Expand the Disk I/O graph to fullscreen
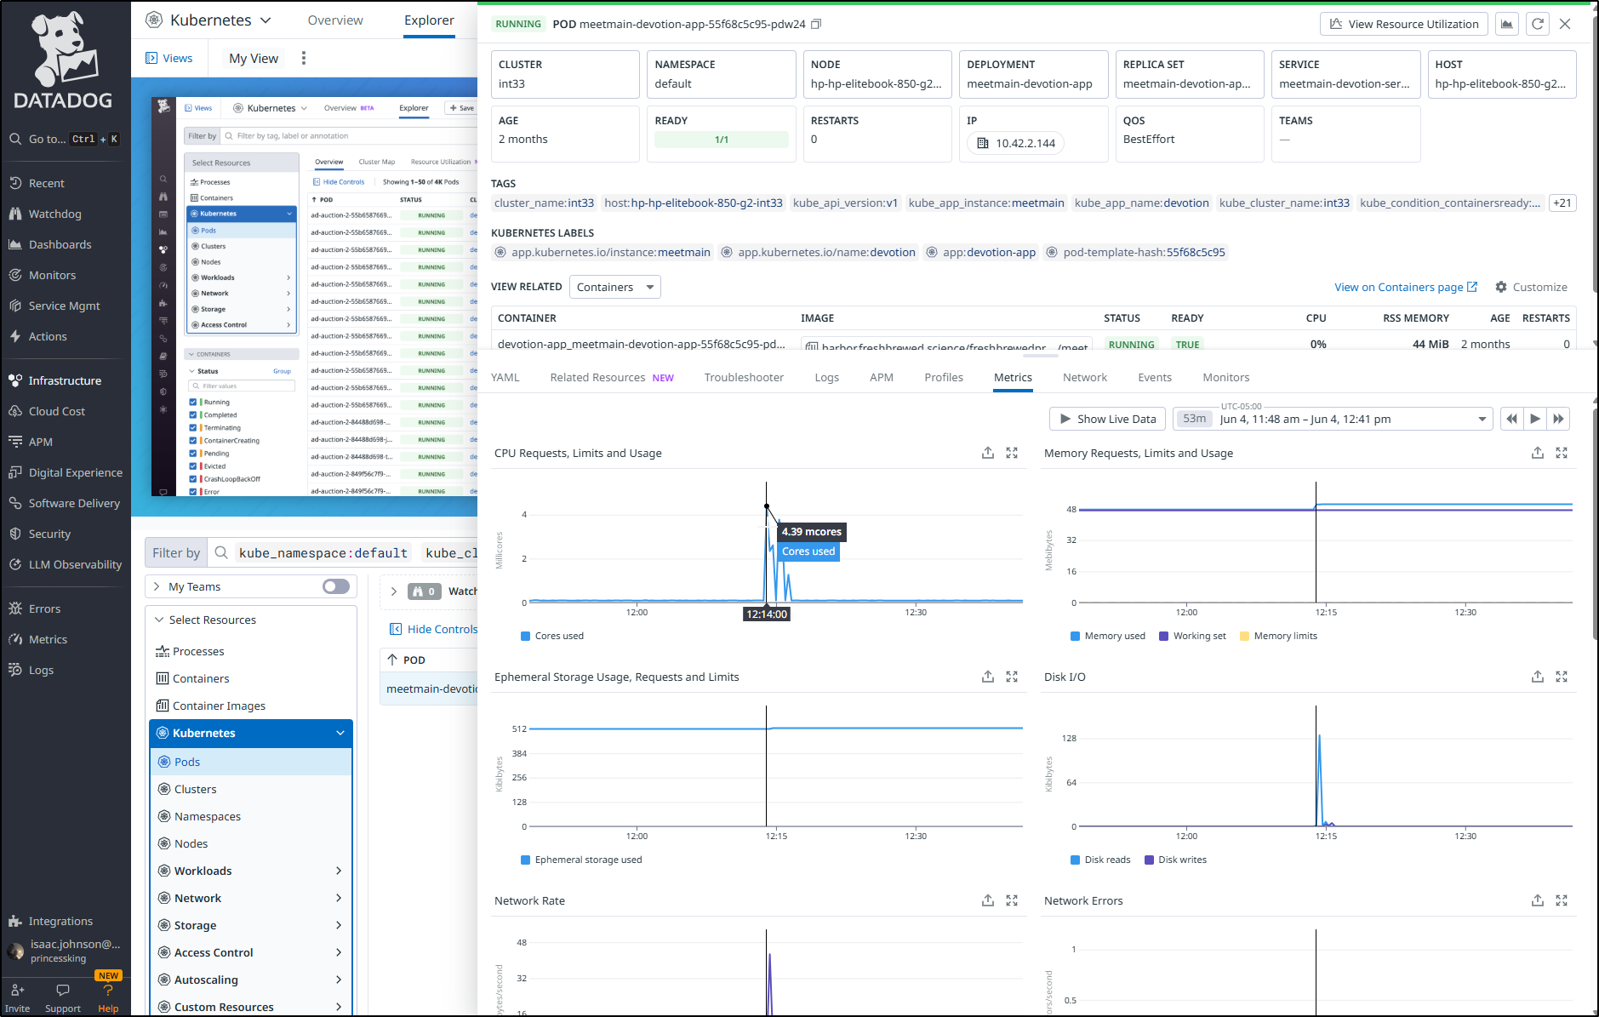Viewport: 1599px width, 1017px height. tap(1562, 677)
